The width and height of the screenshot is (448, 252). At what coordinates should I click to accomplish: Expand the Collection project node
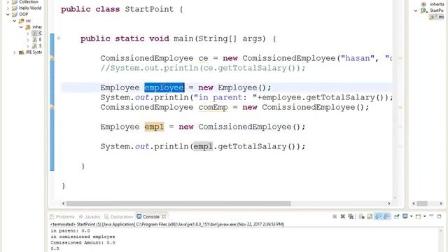coord(8,1)
